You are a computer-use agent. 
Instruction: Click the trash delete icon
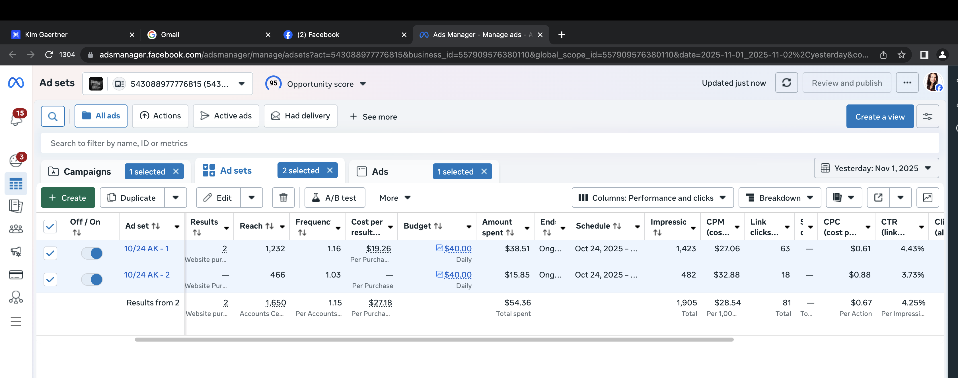pyautogui.click(x=283, y=198)
